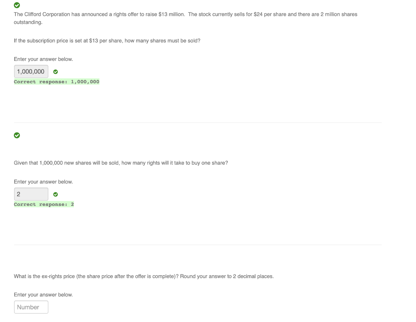Click the ex-rights price question prompt

[144, 276]
